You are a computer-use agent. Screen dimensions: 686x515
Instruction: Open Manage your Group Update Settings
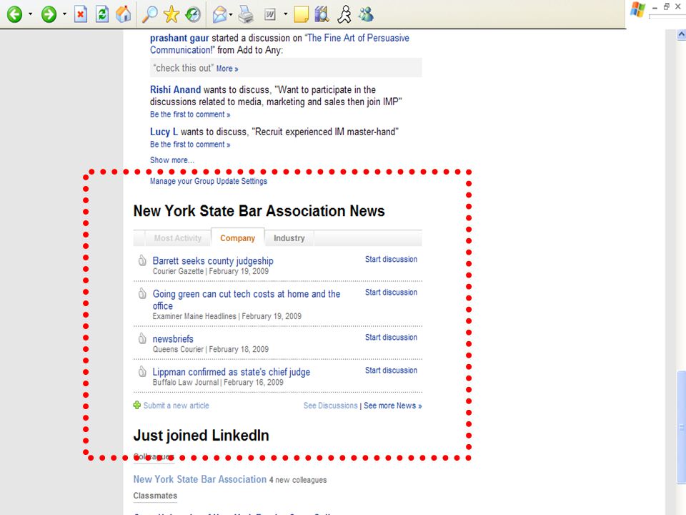point(208,181)
